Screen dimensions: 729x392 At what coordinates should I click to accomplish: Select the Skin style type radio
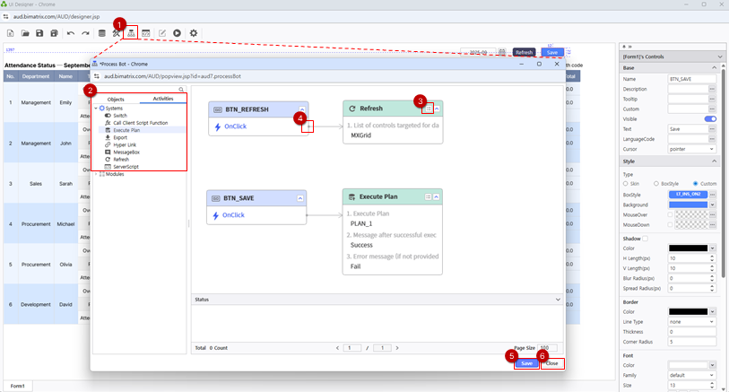click(x=626, y=184)
